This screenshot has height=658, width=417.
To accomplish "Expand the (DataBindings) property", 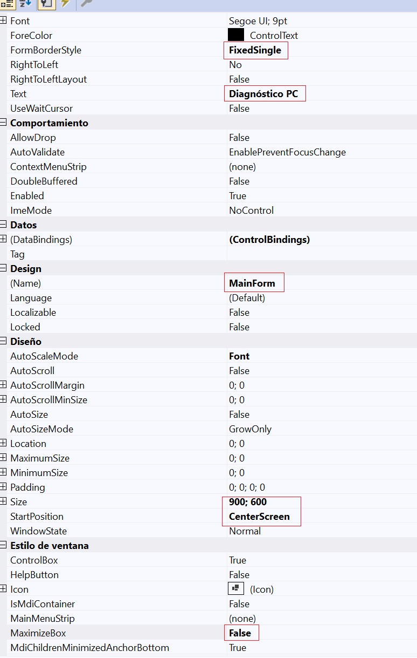I will coord(3,239).
